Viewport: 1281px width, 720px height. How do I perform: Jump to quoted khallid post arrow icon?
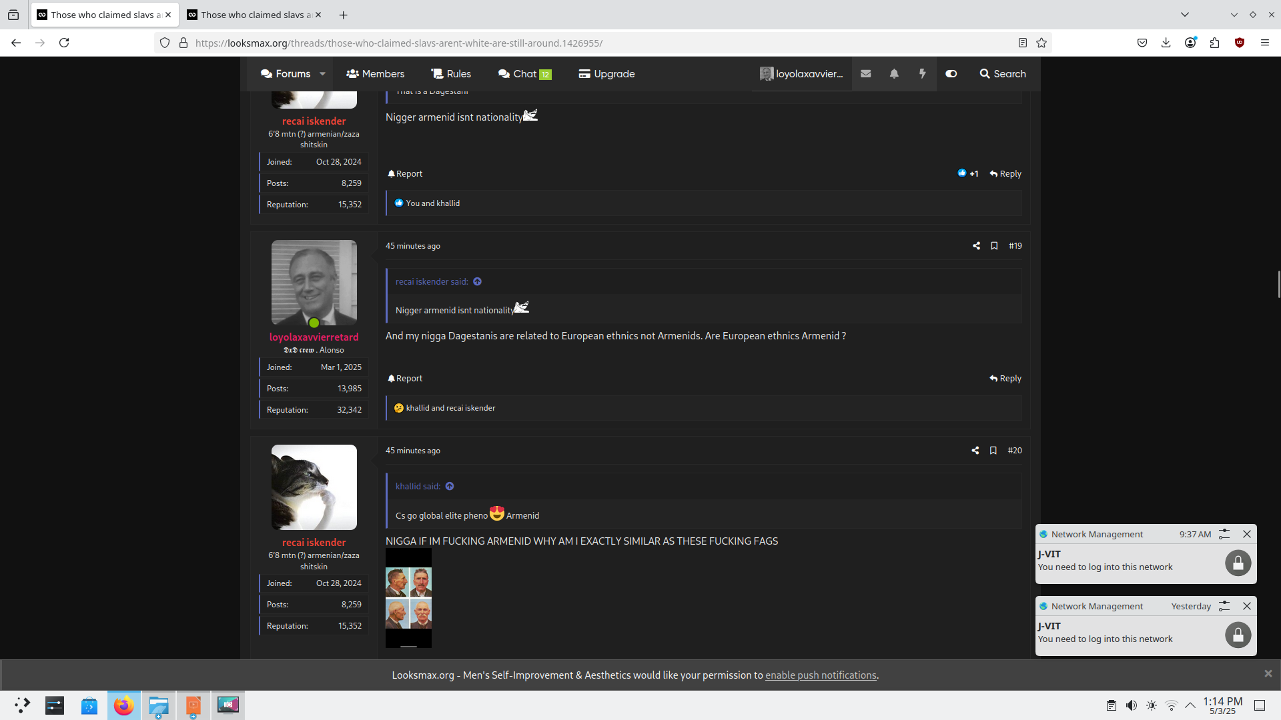(450, 487)
